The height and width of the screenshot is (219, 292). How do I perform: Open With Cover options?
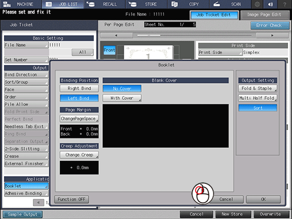[x=122, y=98]
